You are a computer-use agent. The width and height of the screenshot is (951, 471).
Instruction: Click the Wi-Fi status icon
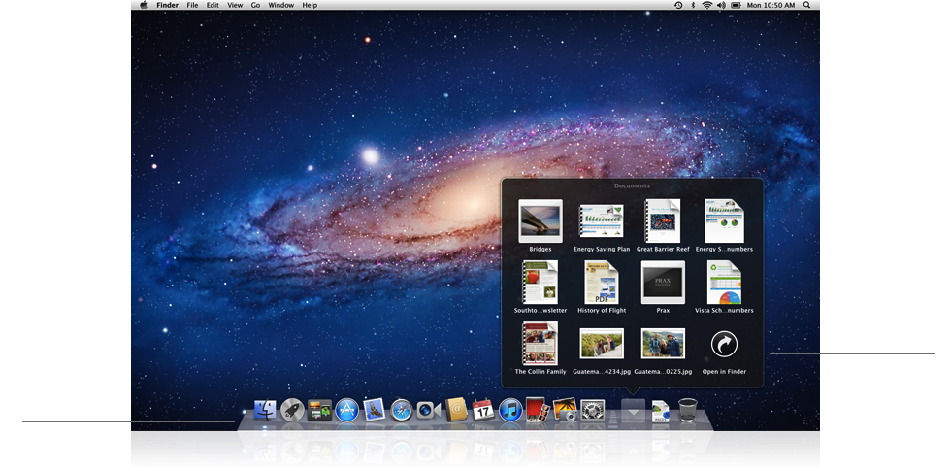pos(707,5)
